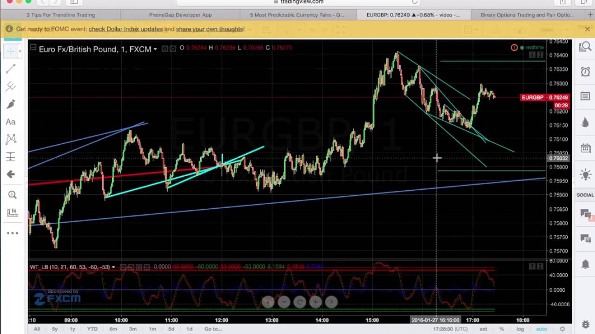Set range to 6m

click(x=113, y=329)
